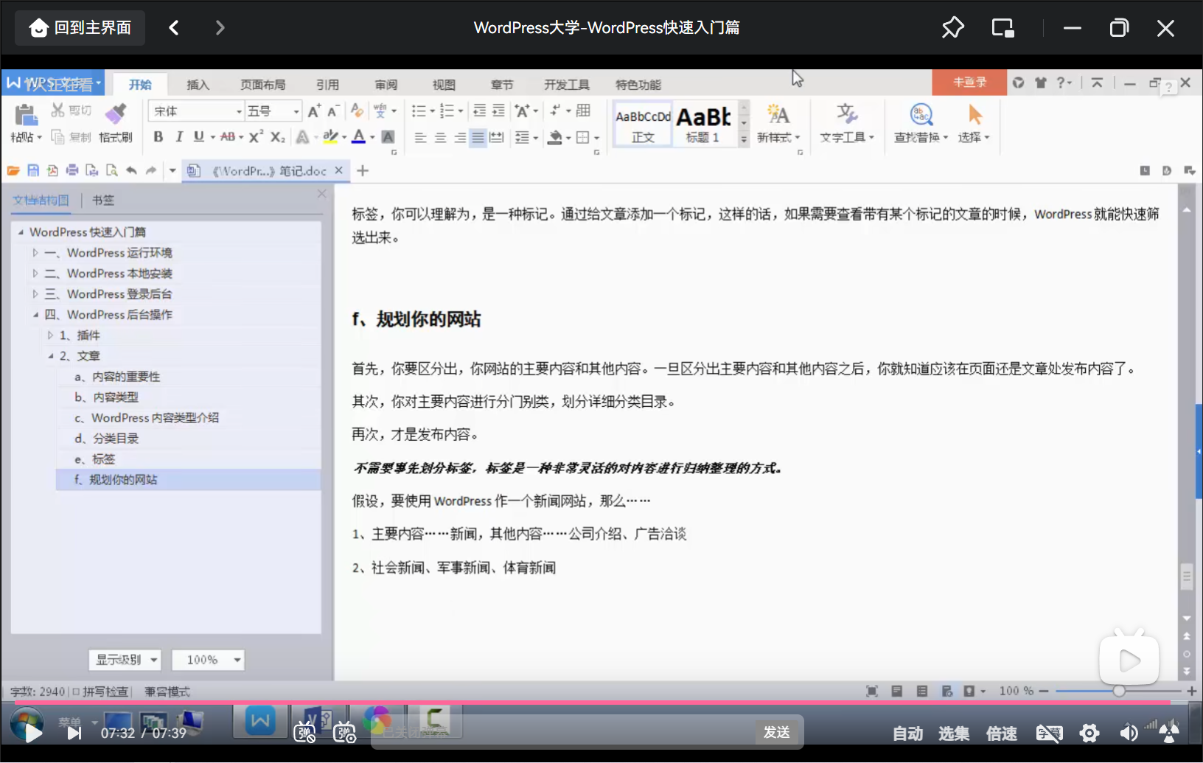Open the font name 宋体 dropdown
This screenshot has width=1203, height=763.
pos(239,111)
